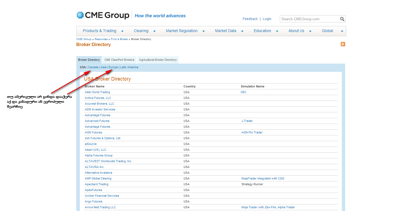Image resolution: width=414 pixels, height=211 pixels.
Task: Click the Strategy Runner simulator text
Action: [x=252, y=184]
